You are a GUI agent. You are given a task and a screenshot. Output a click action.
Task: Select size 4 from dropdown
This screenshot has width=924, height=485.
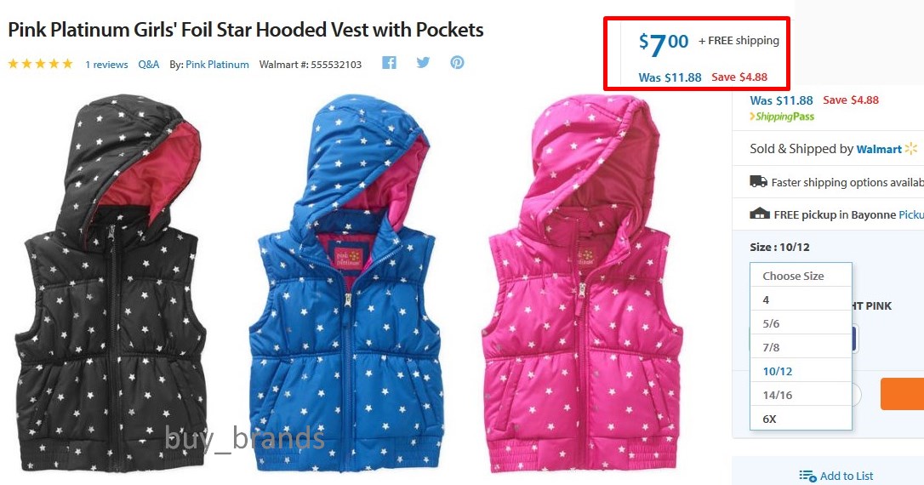tap(801, 300)
